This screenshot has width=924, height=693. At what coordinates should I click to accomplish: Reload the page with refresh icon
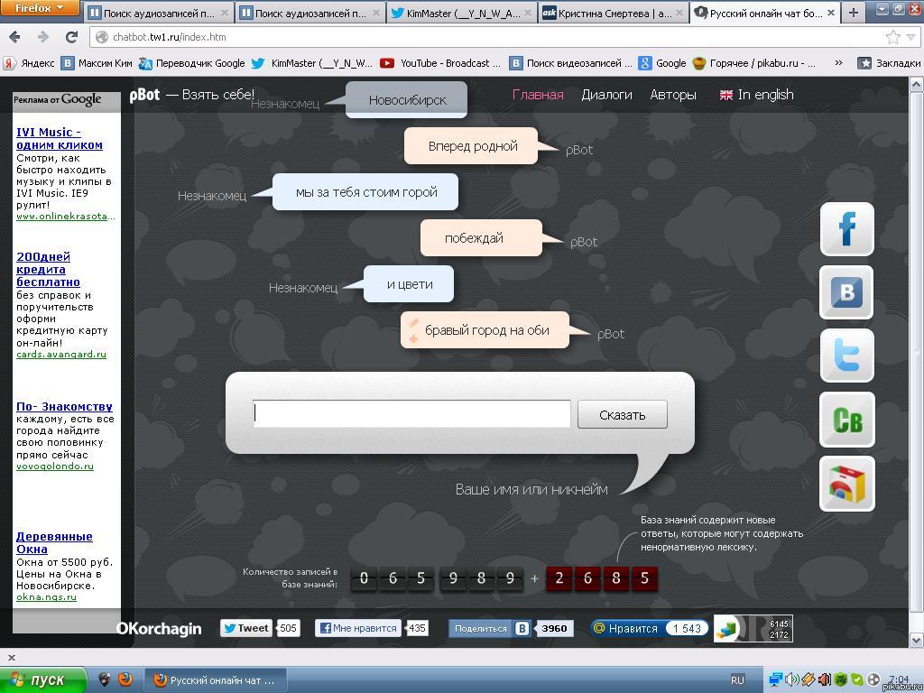[x=71, y=37]
